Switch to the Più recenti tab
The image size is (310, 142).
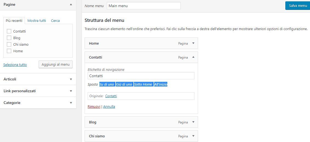click(x=14, y=21)
